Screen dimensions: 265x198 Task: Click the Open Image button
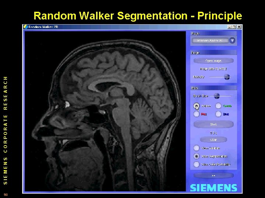[x=213, y=60]
